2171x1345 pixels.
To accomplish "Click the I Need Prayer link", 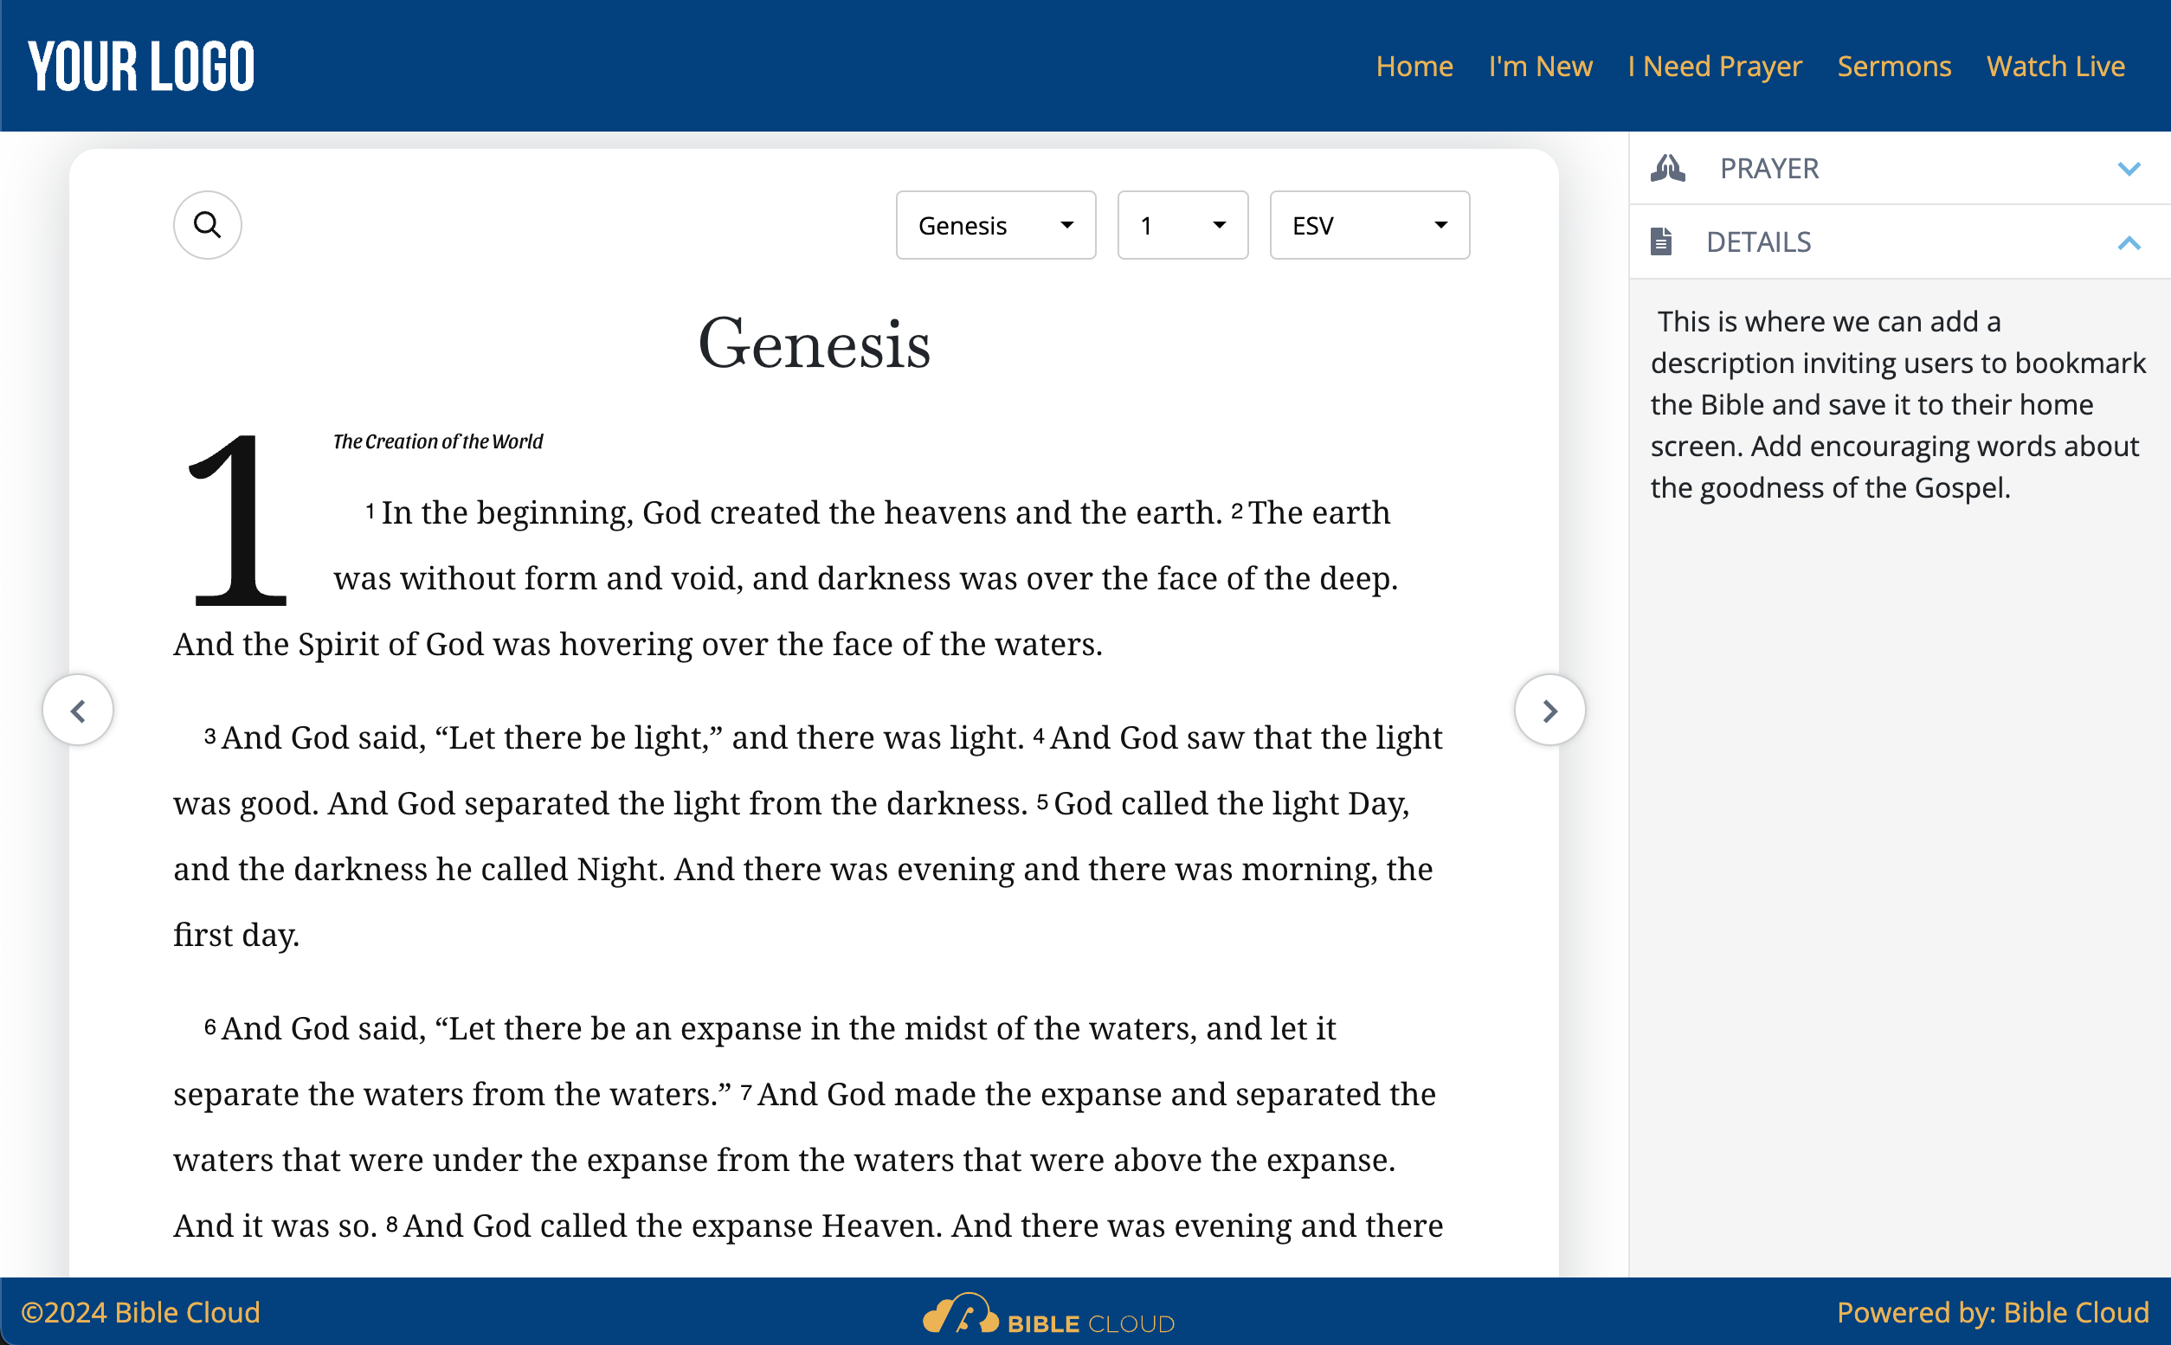I will click(x=1715, y=66).
